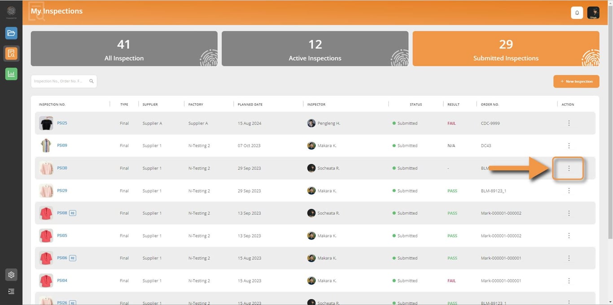This screenshot has width=613, height=305.
Task: Sort by Inspection No. column header
Action: point(52,105)
